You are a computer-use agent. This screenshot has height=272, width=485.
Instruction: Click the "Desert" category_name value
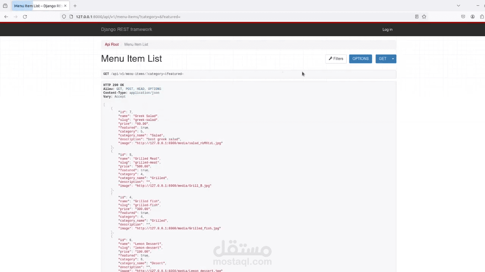158,263
